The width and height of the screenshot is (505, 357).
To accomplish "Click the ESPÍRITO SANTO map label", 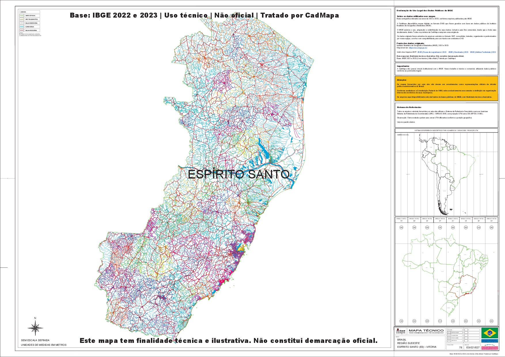I will pyautogui.click(x=238, y=174).
